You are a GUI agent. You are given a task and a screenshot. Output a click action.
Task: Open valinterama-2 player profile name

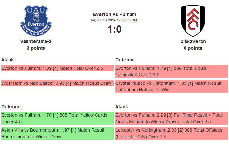[x=36, y=41]
